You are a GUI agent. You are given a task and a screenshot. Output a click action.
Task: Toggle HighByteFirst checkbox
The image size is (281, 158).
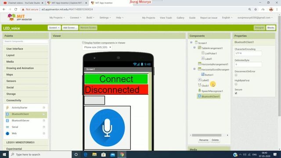236,84
